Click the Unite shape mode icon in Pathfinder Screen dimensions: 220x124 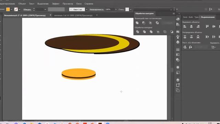click(137, 23)
